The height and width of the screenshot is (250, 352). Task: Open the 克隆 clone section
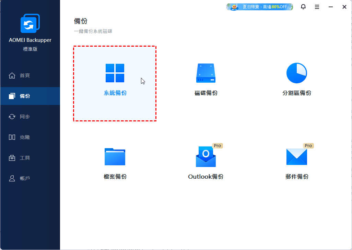[x=30, y=137]
